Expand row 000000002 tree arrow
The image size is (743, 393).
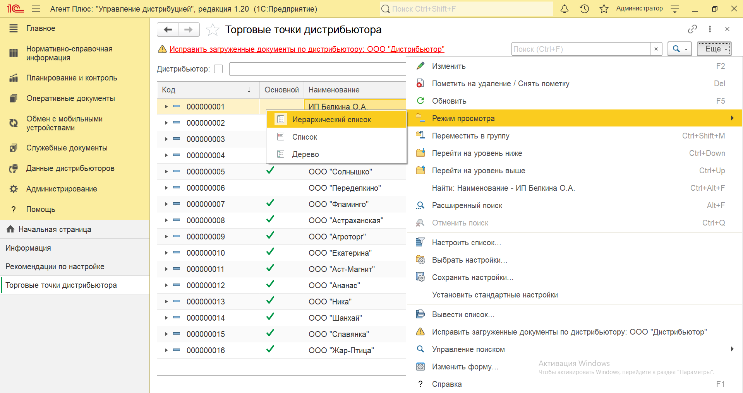[x=166, y=123]
